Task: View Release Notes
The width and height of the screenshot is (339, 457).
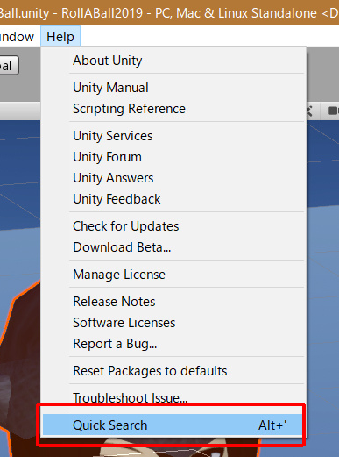Action: pos(173,302)
